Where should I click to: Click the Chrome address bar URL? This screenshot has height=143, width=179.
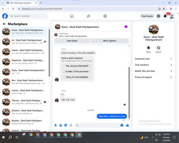point(42,9)
